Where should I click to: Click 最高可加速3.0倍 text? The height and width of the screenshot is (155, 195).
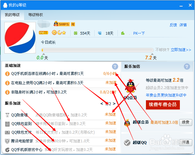[164, 123]
